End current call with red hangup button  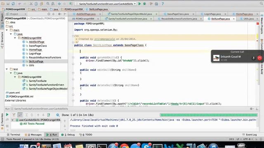pyautogui.click(x=259, y=58)
